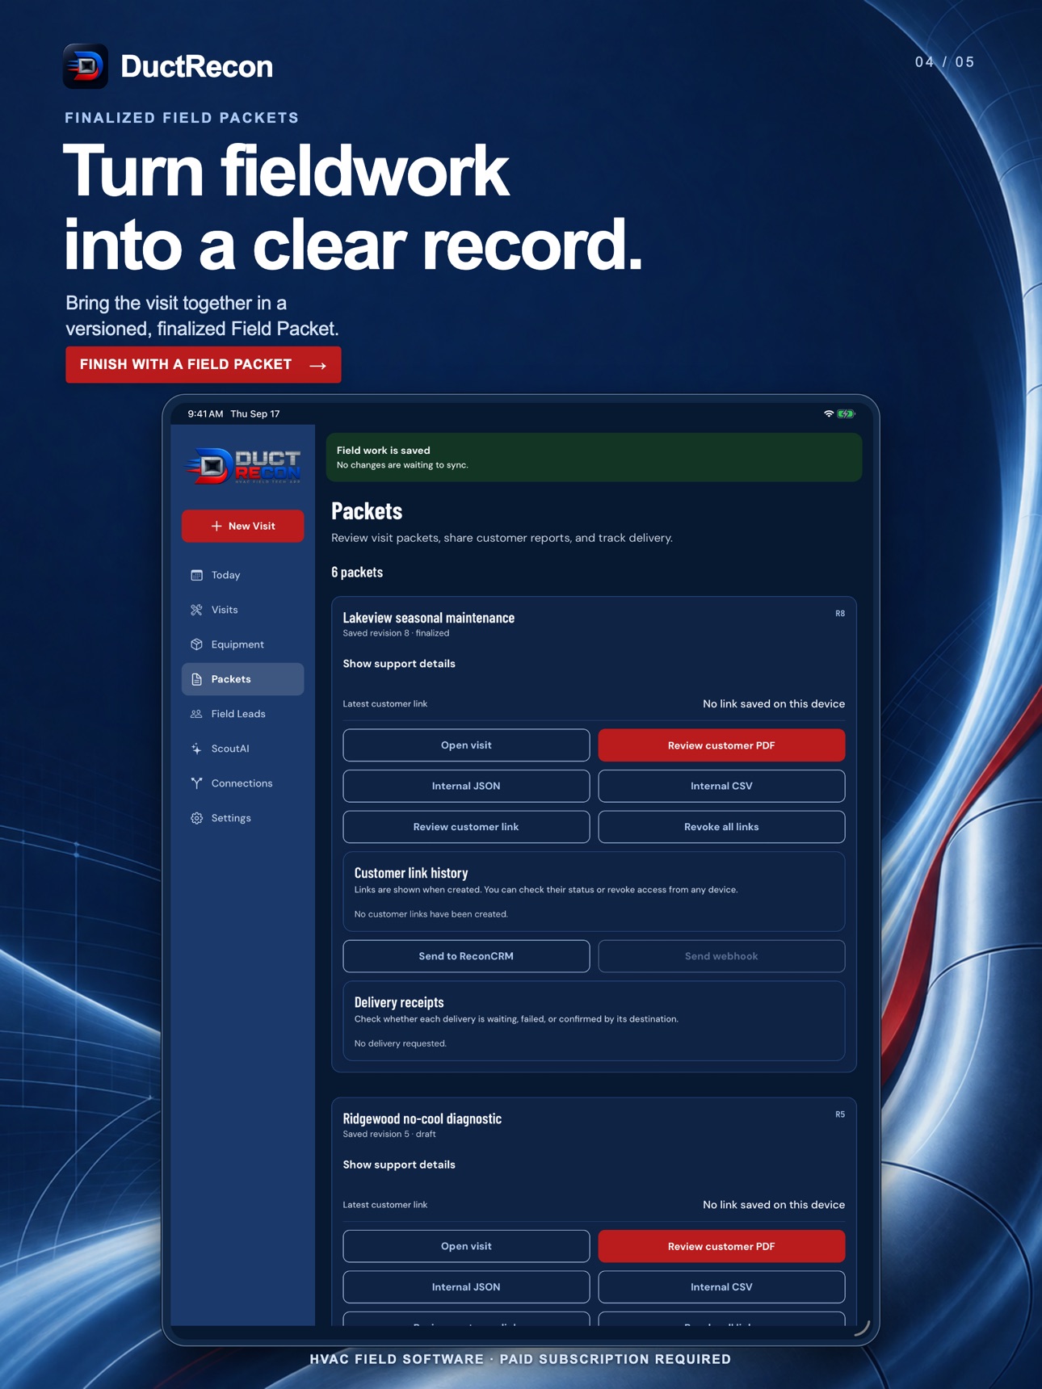
Task: Click the Delivery receipts heading
Action: point(399,1002)
